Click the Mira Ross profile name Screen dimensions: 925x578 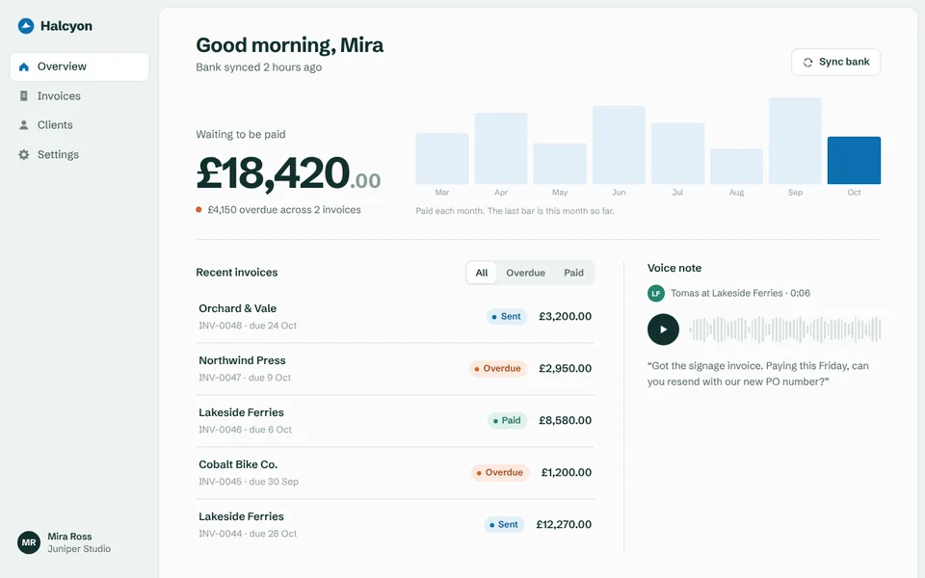click(69, 537)
